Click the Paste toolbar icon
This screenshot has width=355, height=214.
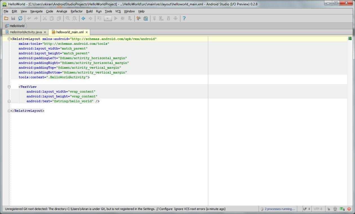[59, 18]
